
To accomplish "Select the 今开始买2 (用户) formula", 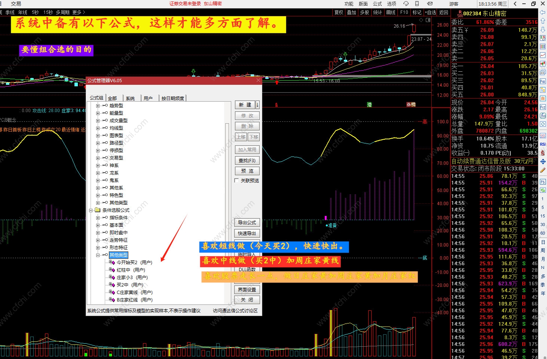I will tap(134, 263).
